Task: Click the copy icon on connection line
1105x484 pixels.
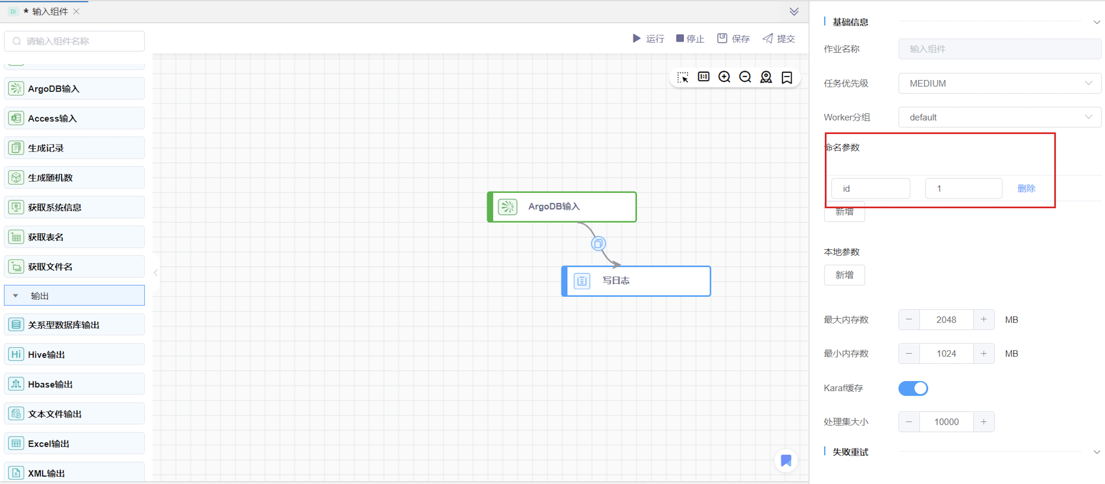Action: pos(598,244)
